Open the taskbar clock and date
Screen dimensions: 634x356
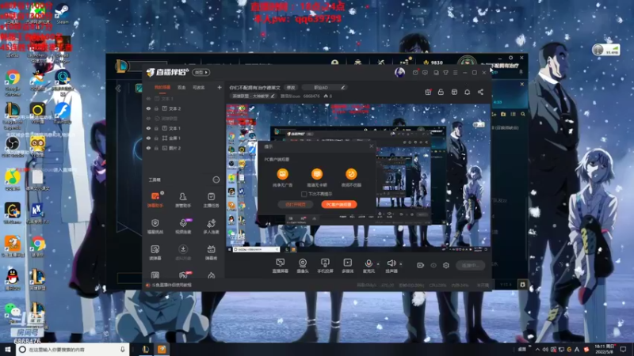pos(605,349)
